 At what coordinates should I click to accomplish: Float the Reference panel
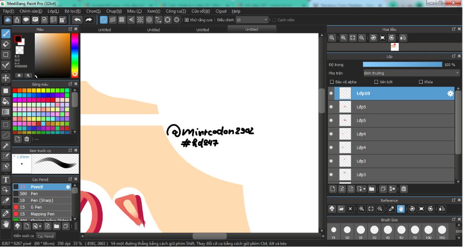[x=454, y=200]
